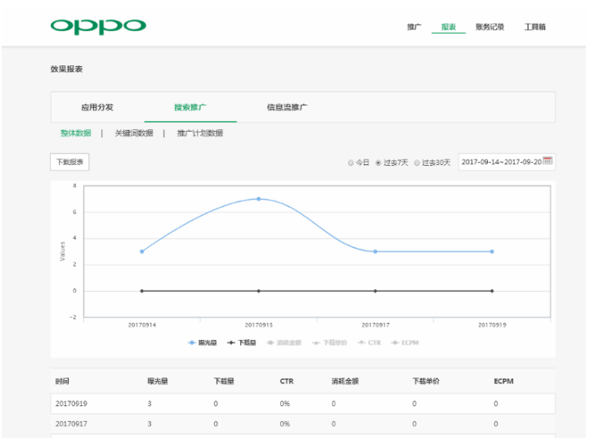Select the 今日 radio button
Viewport: 590px width, 443px height.
pyautogui.click(x=351, y=163)
